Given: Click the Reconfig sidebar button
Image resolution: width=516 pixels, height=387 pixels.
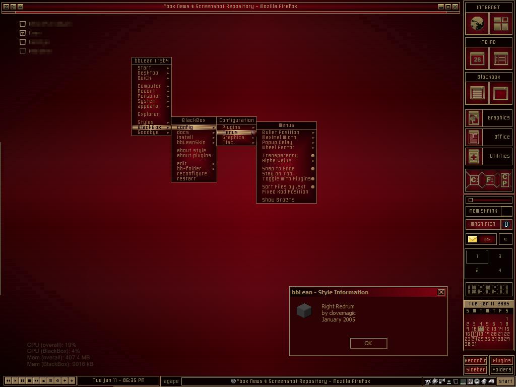Looking at the screenshot, I should tap(476, 361).
